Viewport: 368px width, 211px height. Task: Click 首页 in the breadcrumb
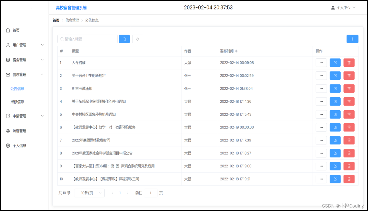[x=56, y=20]
